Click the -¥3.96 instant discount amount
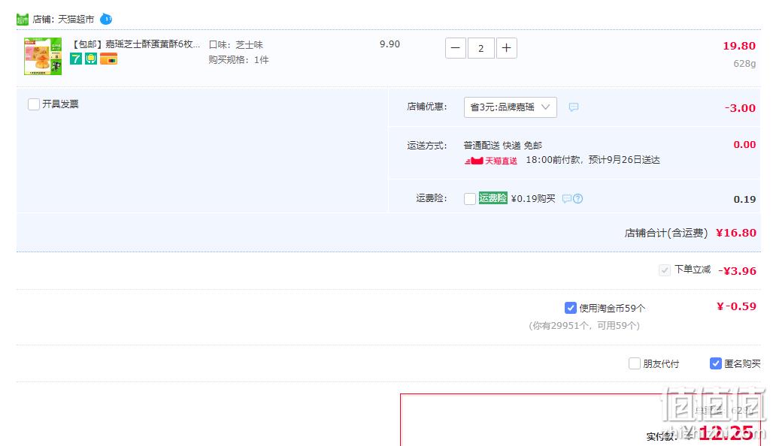773x446 pixels. [x=737, y=271]
